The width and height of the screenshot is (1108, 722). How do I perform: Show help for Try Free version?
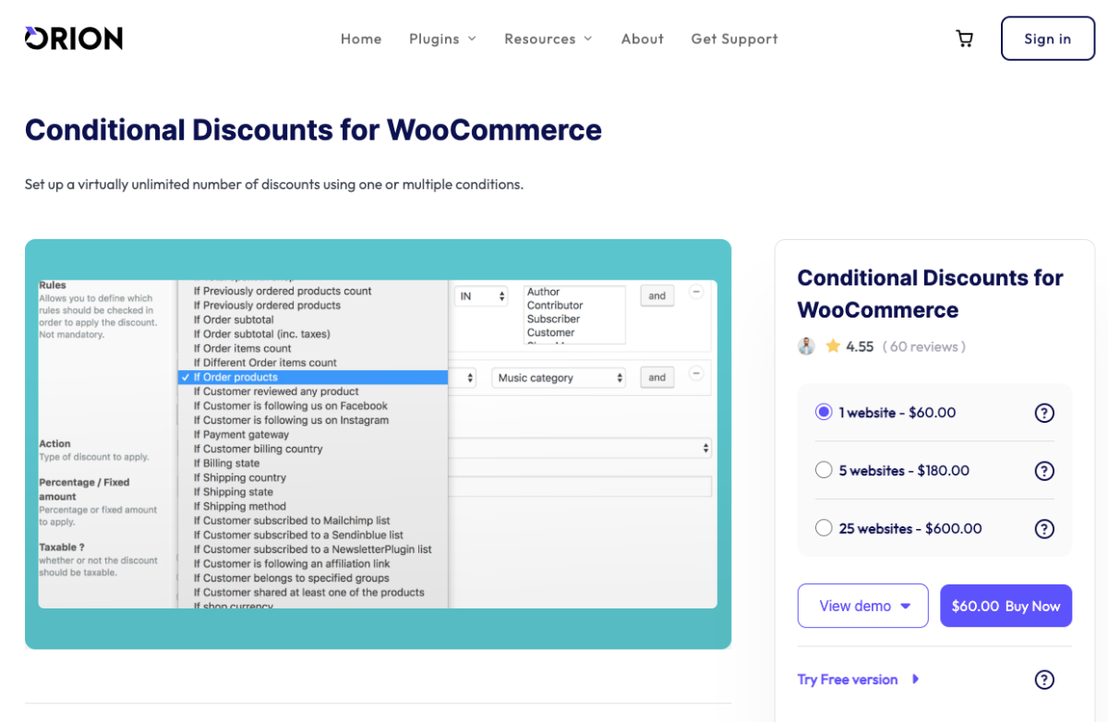coord(1044,680)
